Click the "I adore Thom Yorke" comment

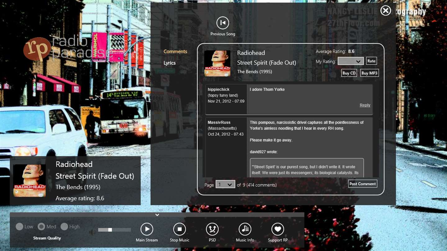click(267, 89)
